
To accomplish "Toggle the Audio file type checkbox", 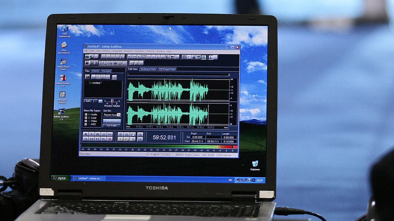I will [86, 115].
